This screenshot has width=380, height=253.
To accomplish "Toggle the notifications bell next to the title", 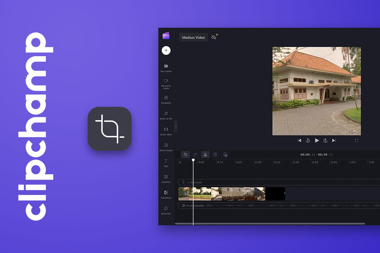I will 214,36.
